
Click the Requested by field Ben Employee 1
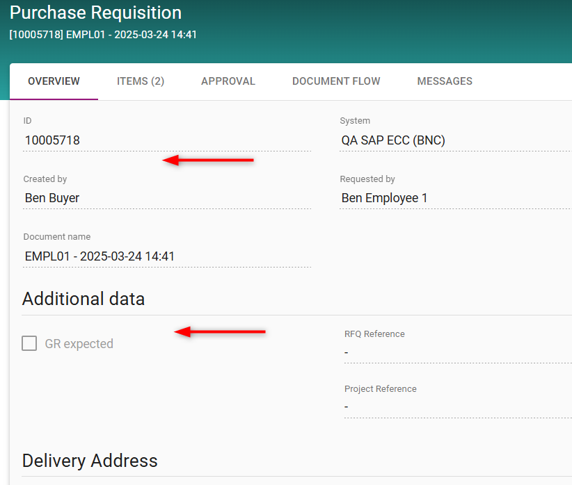[384, 198]
